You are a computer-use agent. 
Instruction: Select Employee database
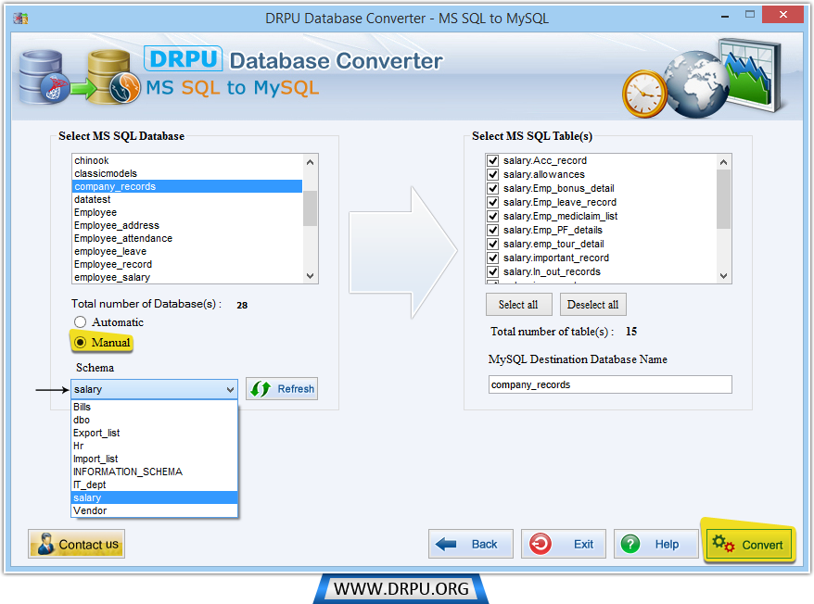(x=187, y=212)
